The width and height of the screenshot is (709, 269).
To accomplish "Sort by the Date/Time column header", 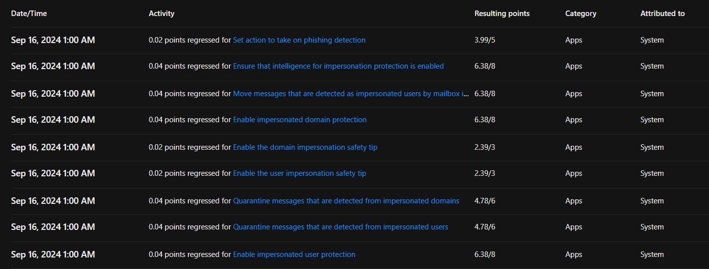I will (29, 14).
